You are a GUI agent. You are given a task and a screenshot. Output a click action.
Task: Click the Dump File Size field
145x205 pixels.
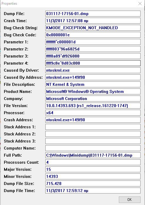click(x=93, y=183)
